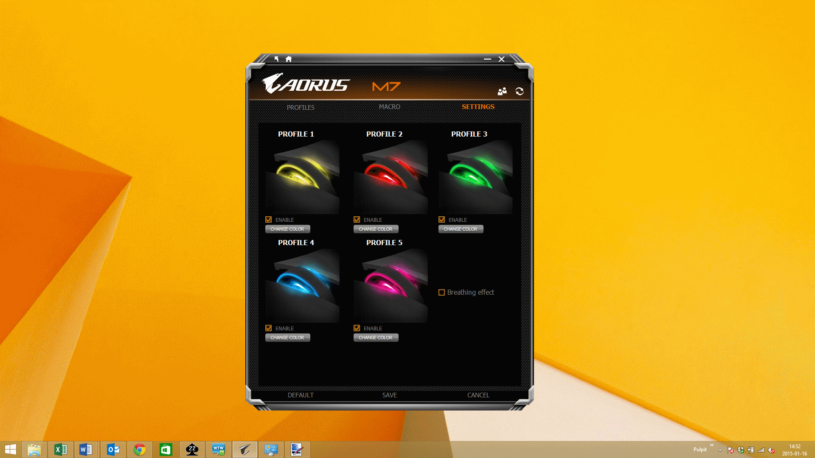
Task: Click the SAVE button
Action: [x=389, y=395]
